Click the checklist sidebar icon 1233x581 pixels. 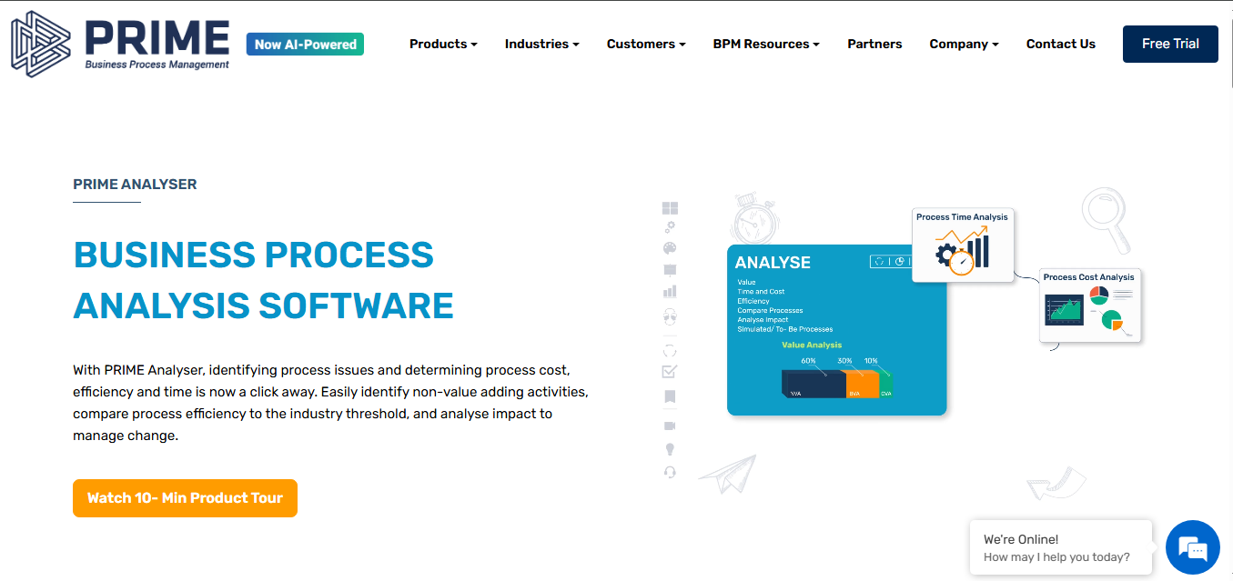[670, 369]
